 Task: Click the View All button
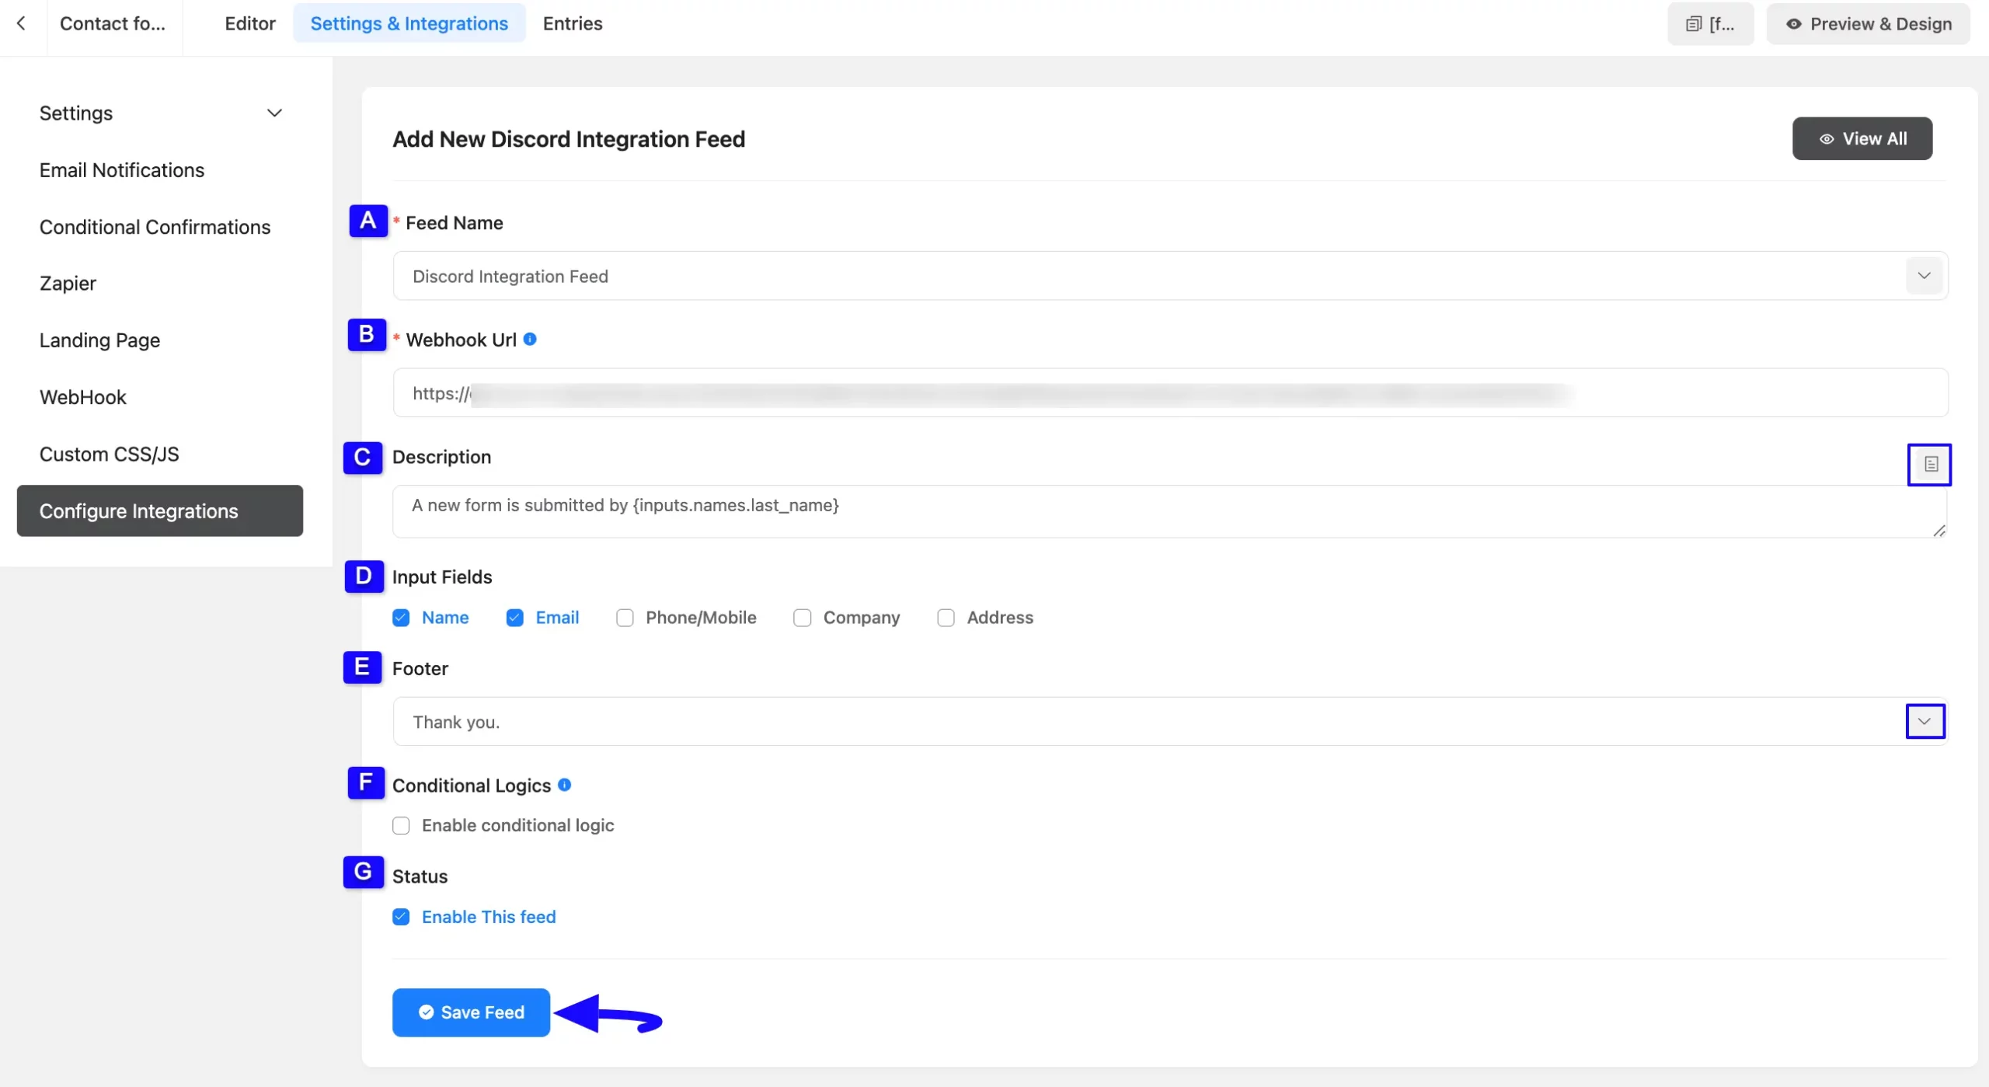point(1862,138)
